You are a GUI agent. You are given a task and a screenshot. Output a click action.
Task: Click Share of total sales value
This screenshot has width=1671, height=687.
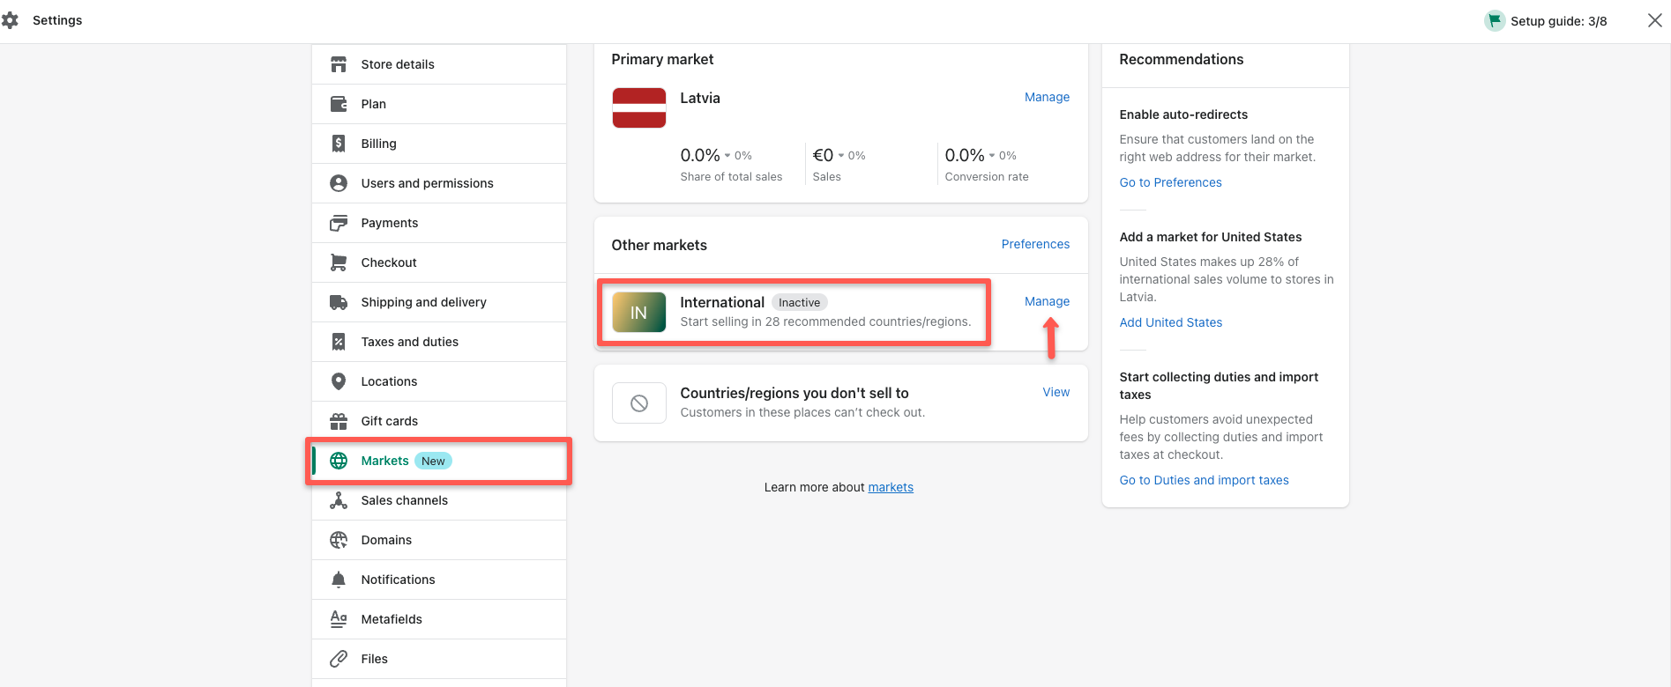pos(700,155)
